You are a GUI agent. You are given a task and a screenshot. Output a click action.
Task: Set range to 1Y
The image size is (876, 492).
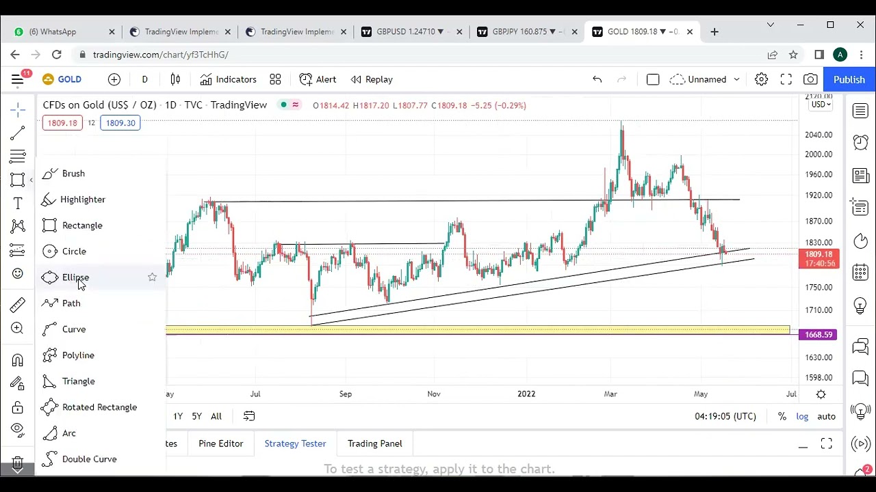tap(178, 416)
